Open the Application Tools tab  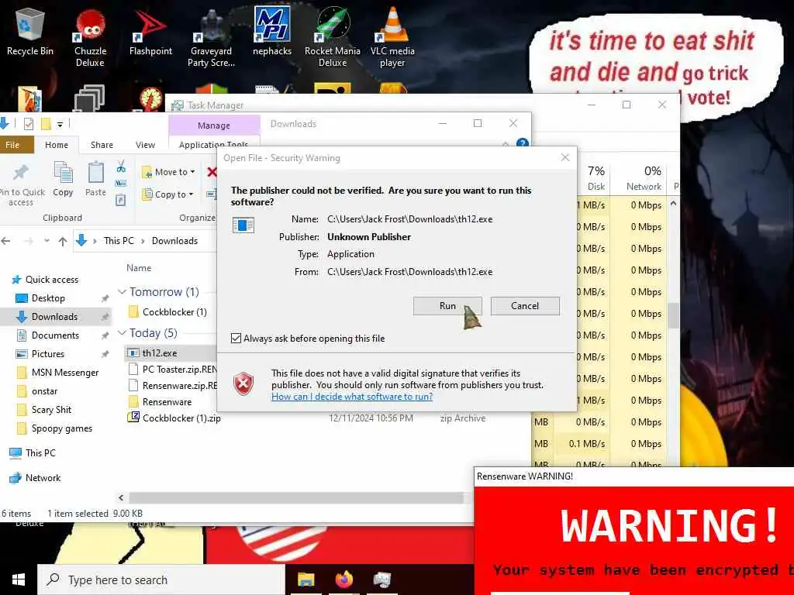tap(214, 144)
